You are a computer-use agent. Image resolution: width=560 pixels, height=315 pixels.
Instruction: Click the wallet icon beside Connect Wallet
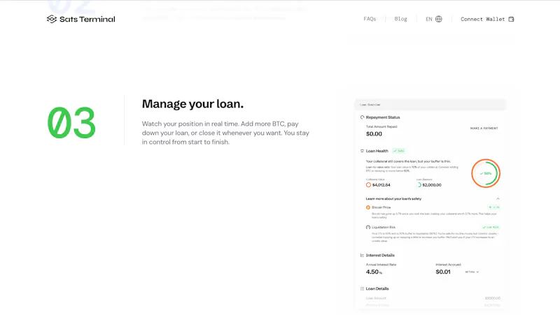[511, 19]
